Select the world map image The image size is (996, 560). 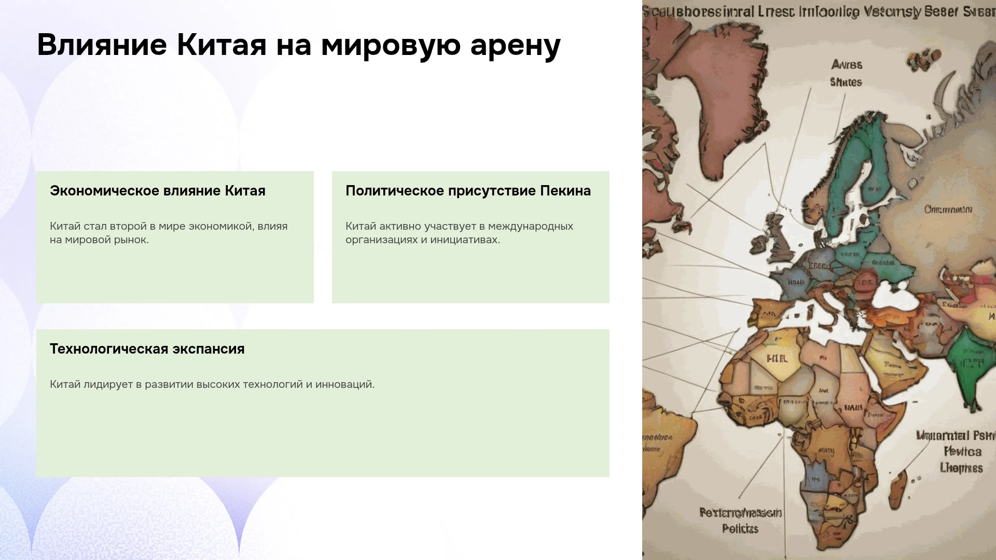click(819, 280)
